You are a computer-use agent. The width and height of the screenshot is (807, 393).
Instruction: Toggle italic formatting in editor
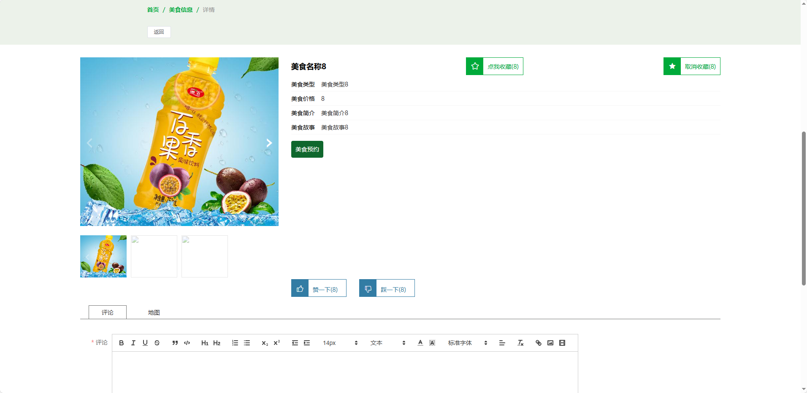click(x=133, y=343)
